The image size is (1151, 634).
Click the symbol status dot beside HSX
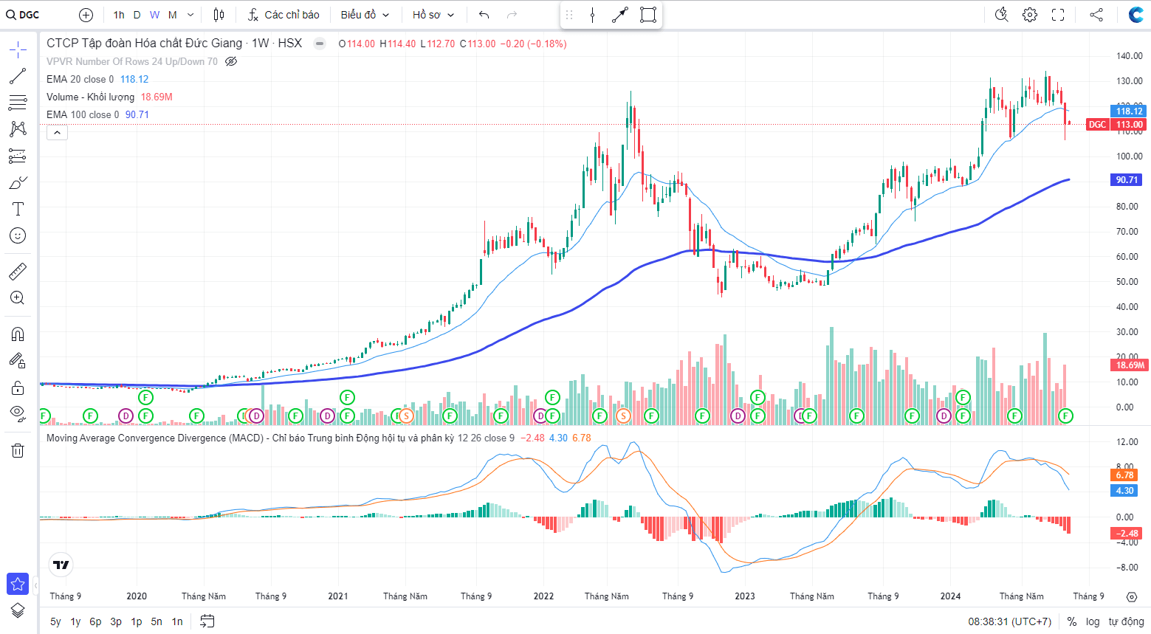pos(320,44)
